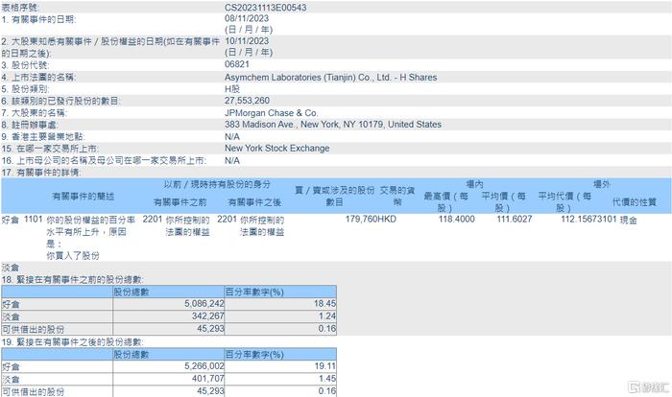Click the 代價的性質 column header
This screenshot has width=672, height=397.
pyautogui.click(x=635, y=202)
